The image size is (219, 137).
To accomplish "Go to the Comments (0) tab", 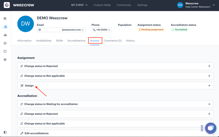I will [x=112, y=41].
